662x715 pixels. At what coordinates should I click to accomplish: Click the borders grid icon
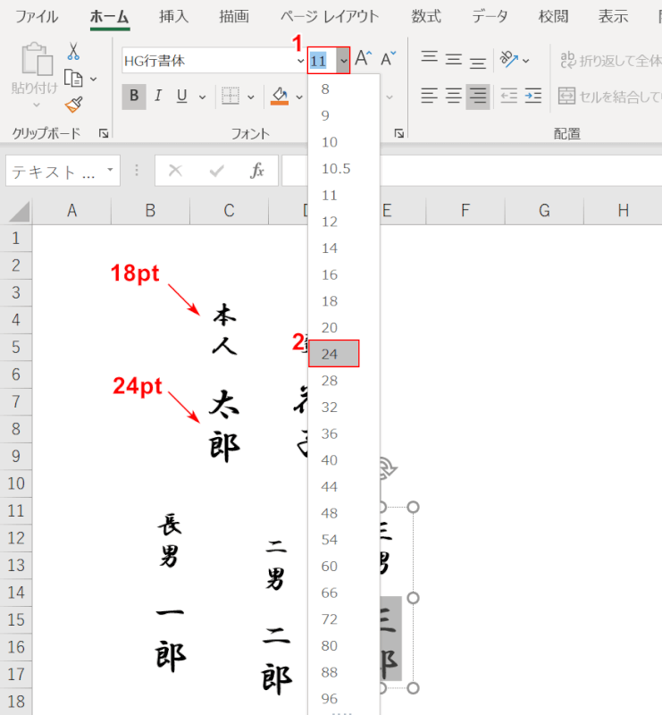230,97
